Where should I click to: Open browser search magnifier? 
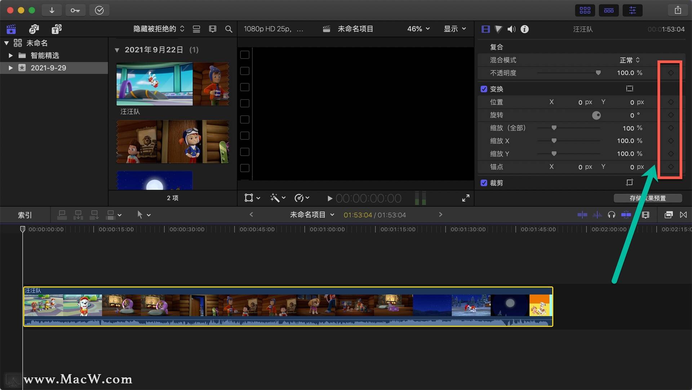click(229, 29)
